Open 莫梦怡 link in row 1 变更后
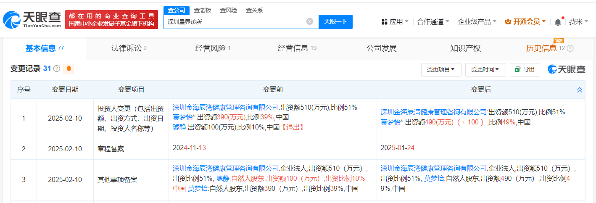596x203 pixels. coord(390,122)
